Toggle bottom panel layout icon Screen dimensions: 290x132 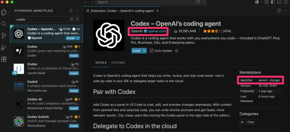click(279, 2)
